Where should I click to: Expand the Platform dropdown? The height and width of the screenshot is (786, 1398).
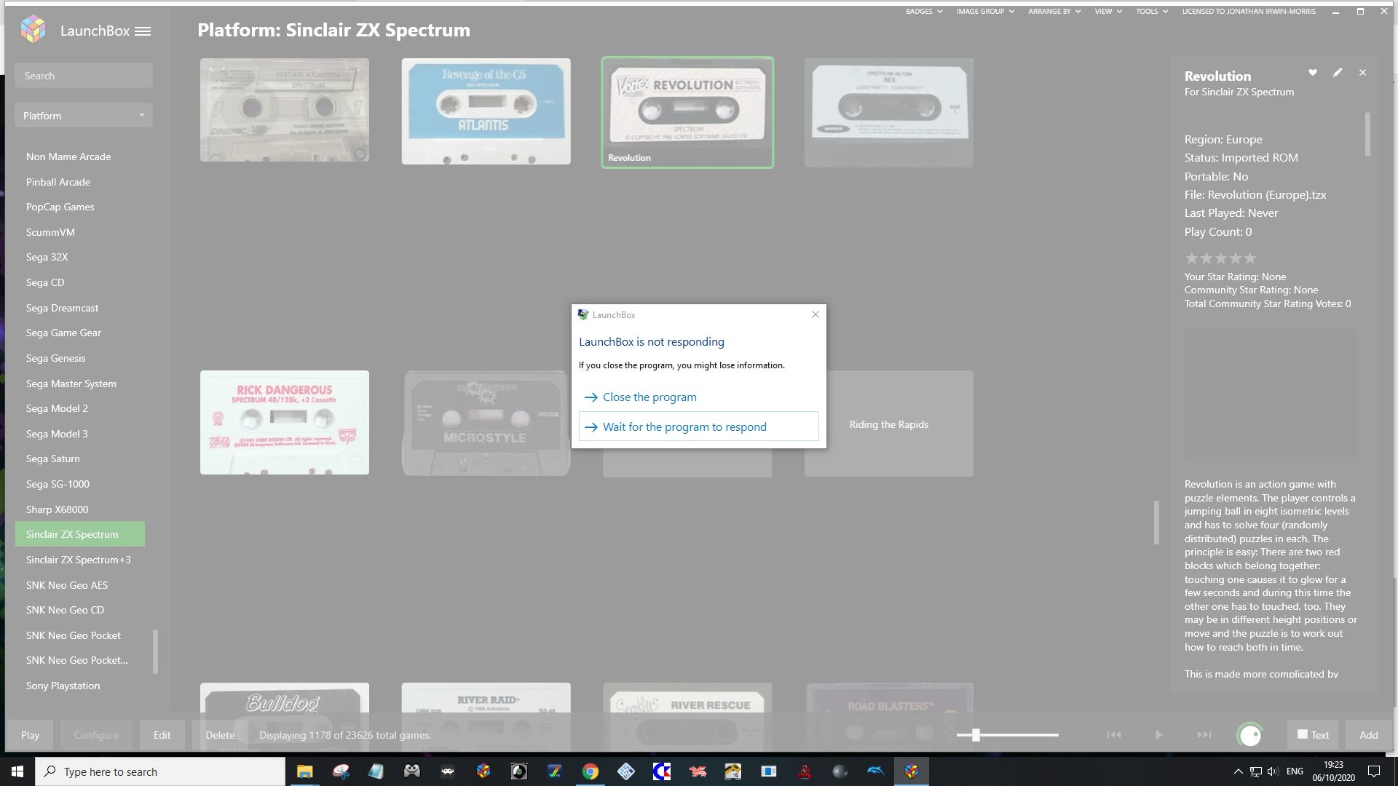click(84, 116)
